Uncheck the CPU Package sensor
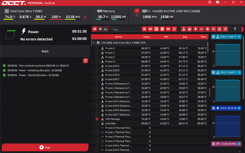Viewport: 245px width, 153px height. pos(97,119)
